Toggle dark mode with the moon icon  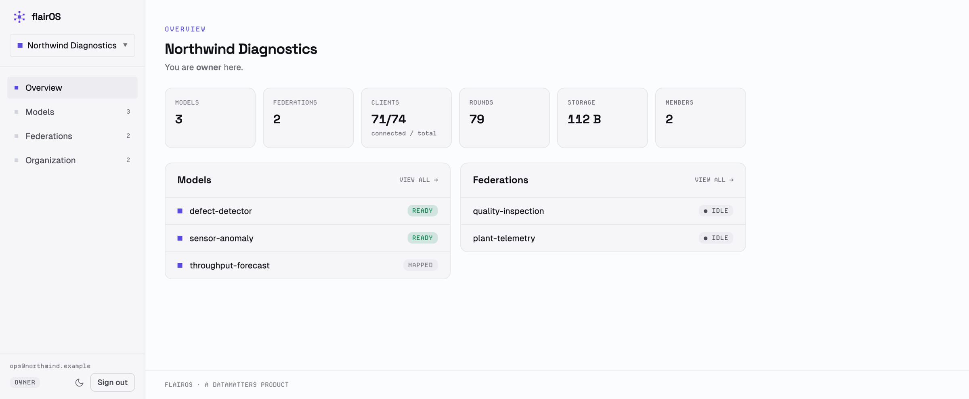(x=79, y=382)
